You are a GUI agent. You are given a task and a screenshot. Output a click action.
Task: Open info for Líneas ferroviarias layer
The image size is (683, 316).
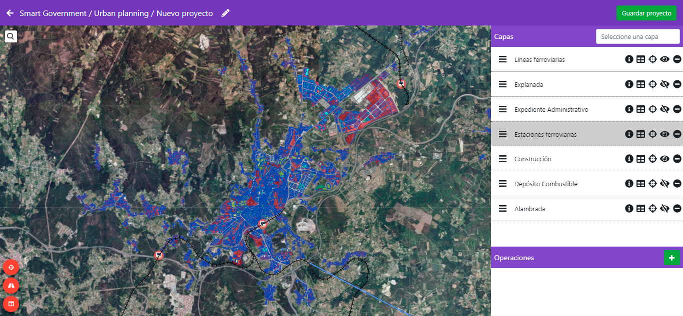tap(629, 59)
